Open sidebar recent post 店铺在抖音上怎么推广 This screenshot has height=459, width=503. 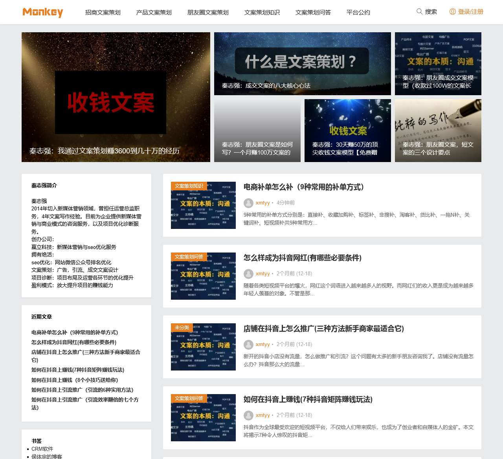click(86, 356)
